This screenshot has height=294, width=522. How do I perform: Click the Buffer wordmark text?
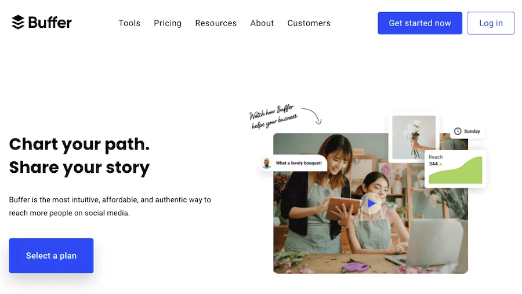[50, 23]
